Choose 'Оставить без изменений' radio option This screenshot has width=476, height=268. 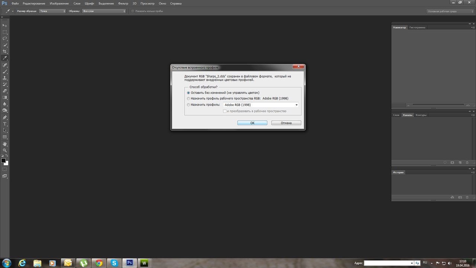tap(188, 93)
